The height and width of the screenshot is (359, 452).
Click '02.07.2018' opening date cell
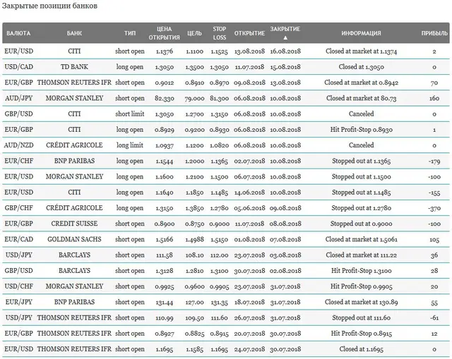click(x=249, y=162)
